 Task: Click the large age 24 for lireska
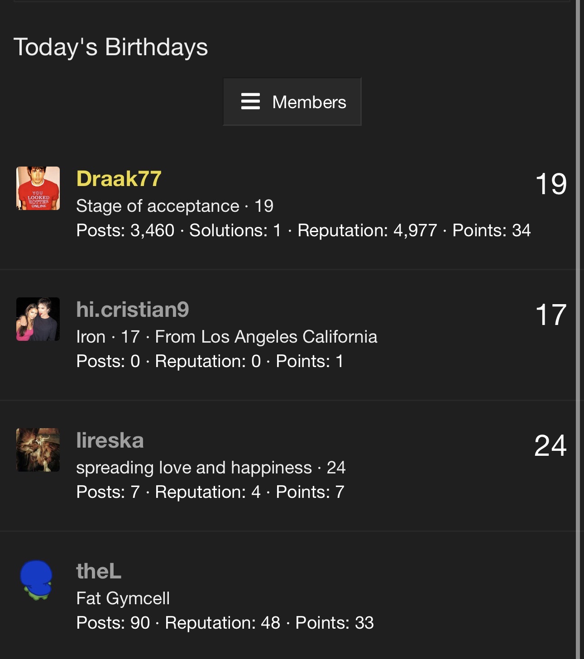pos(550,445)
